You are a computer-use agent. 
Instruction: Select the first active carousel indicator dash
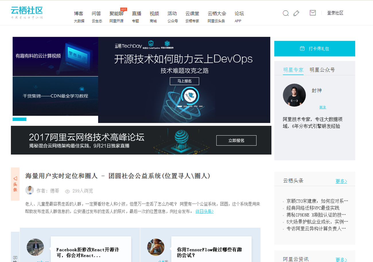(180, 106)
